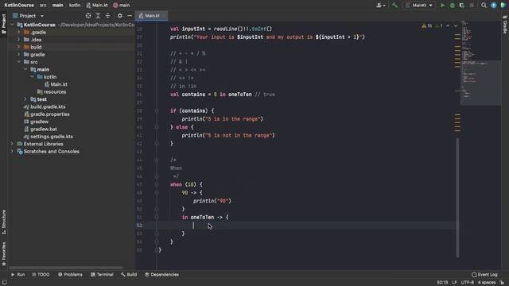The width and height of the screenshot is (509, 286).
Task: Open the Structure tool window side tab
Action: click(x=4, y=222)
